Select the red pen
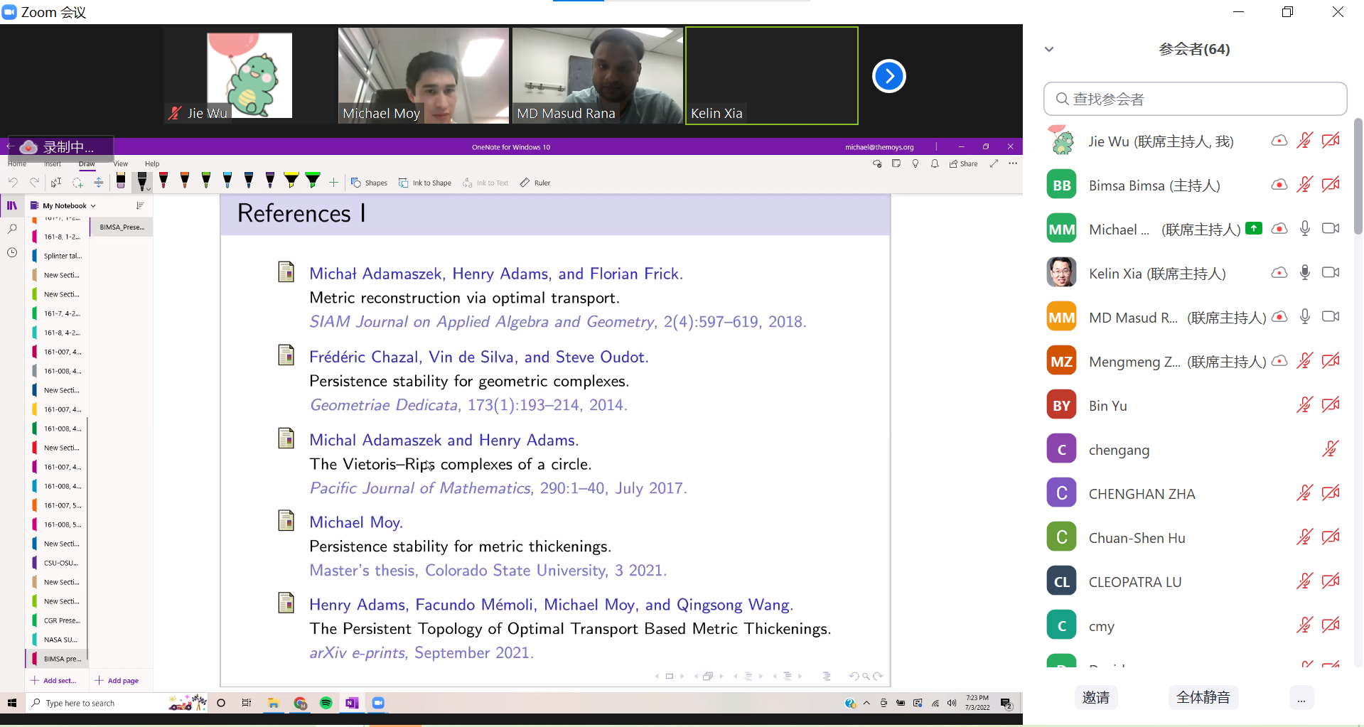 point(163,181)
